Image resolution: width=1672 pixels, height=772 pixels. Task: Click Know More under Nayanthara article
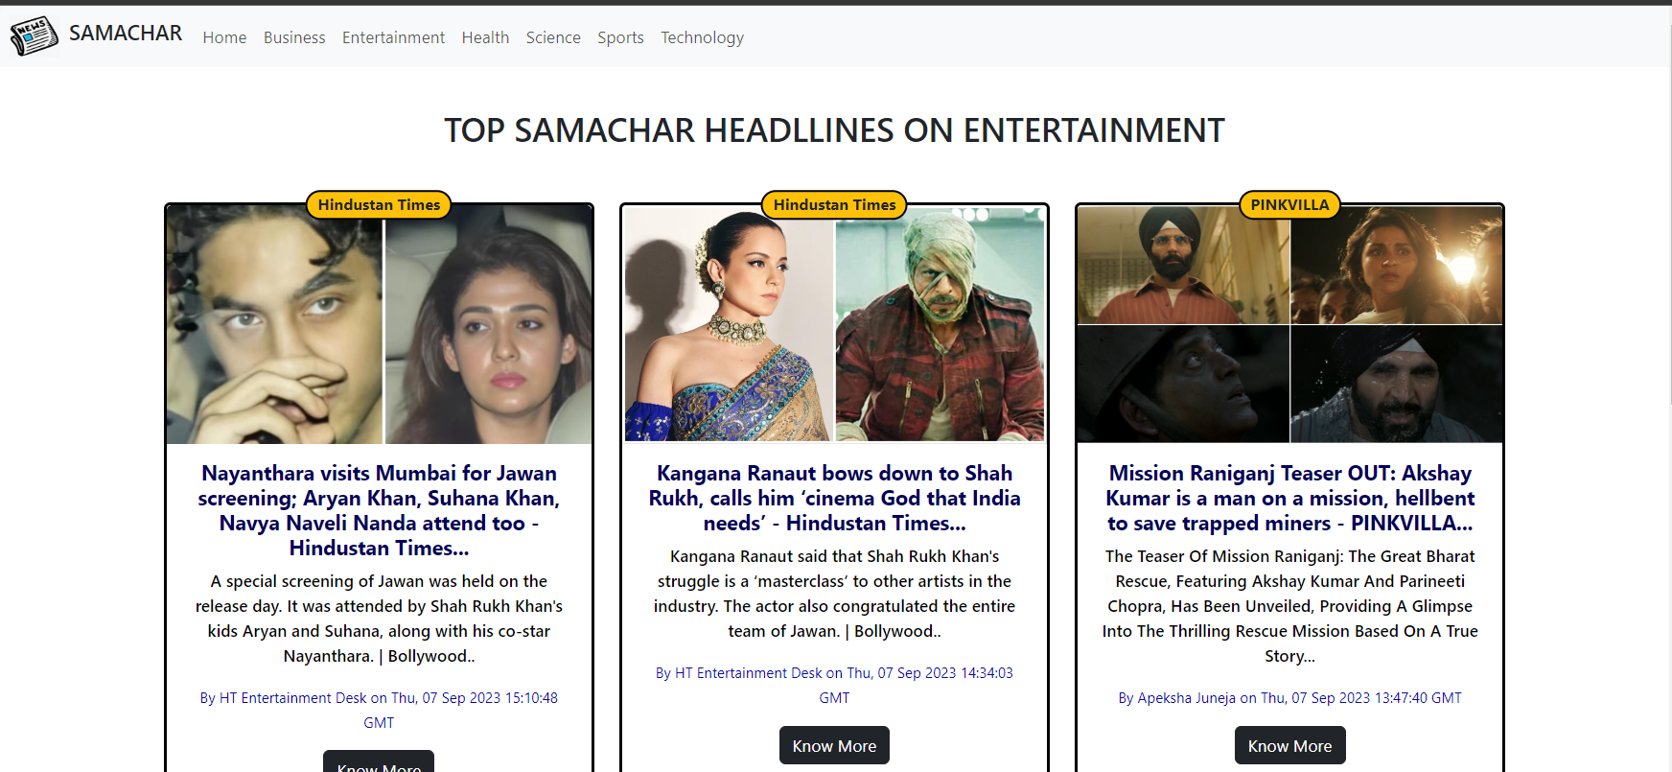coord(379,761)
